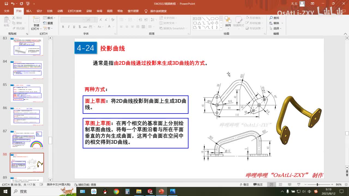Select slide 87 thumbnail with rainbow

[x=27, y=139]
